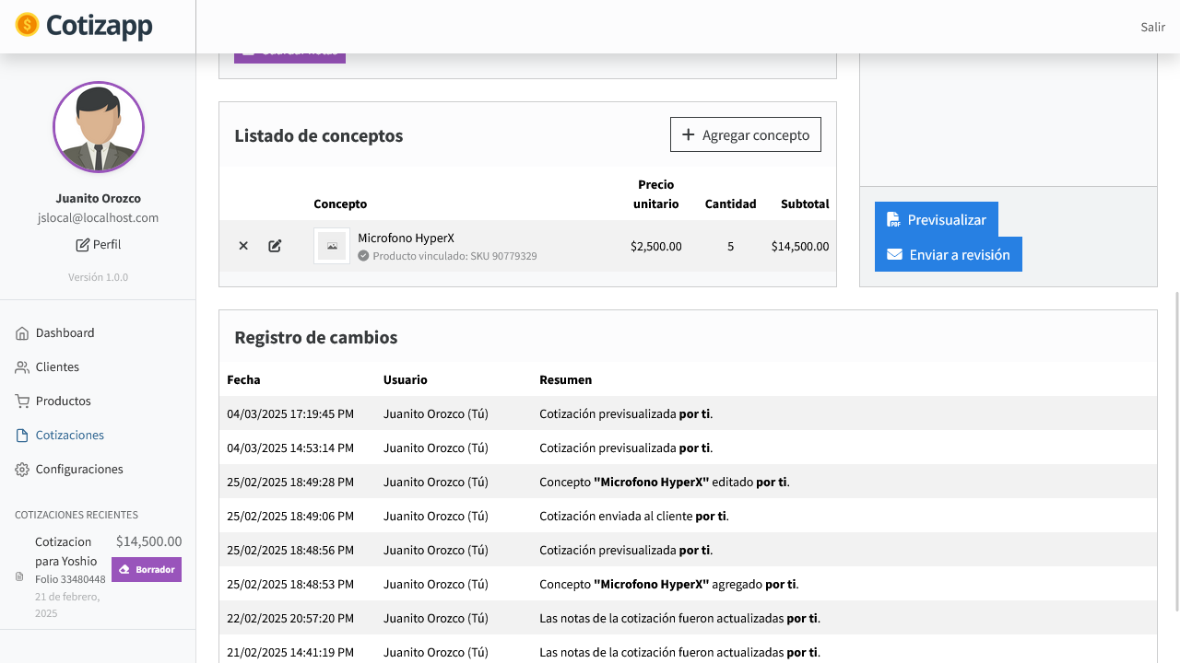
Task: Click the 22/02/2025 20:57:20 PM log date
Action: click(x=290, y=618)
